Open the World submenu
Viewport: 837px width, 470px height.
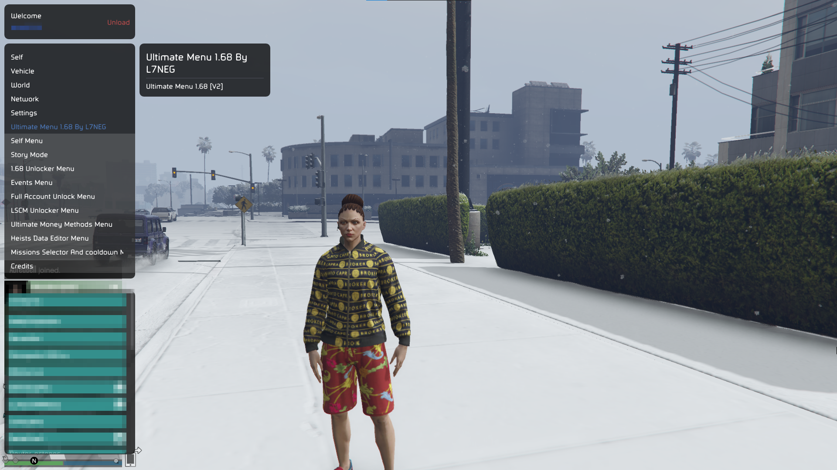20,85
